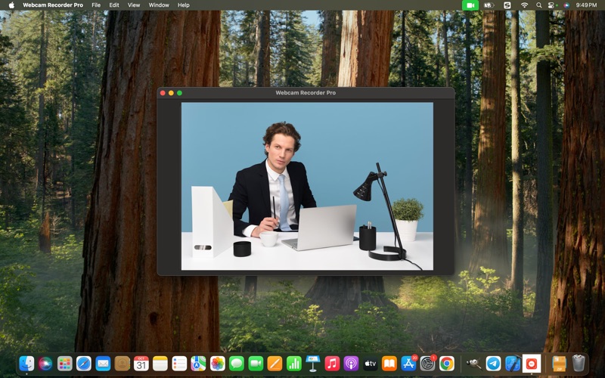Open the File menu
Image resolution: width=605 pixels, height=378 pixels.
click(x=96, y=5)
